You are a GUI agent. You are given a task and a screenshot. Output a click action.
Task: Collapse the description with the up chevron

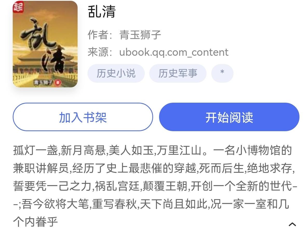click(292, 224)
